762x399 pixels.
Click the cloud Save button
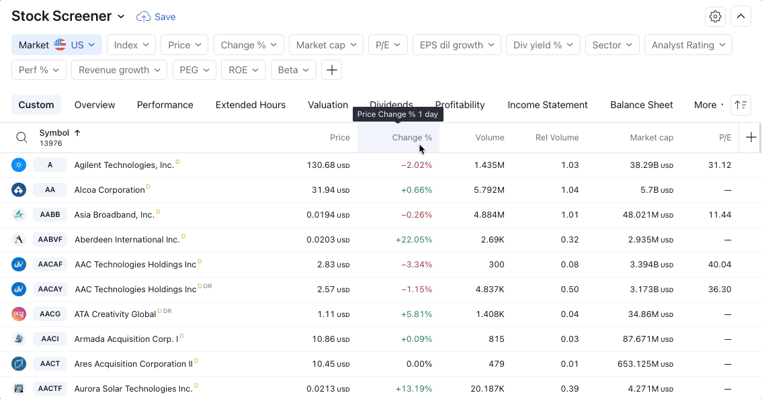(x=156, y=17)
